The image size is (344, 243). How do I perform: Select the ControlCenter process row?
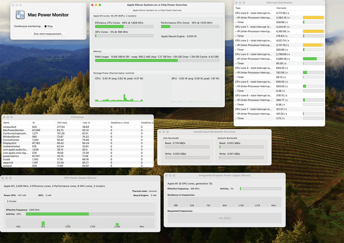pyautogui.click(x=77, y=140)
